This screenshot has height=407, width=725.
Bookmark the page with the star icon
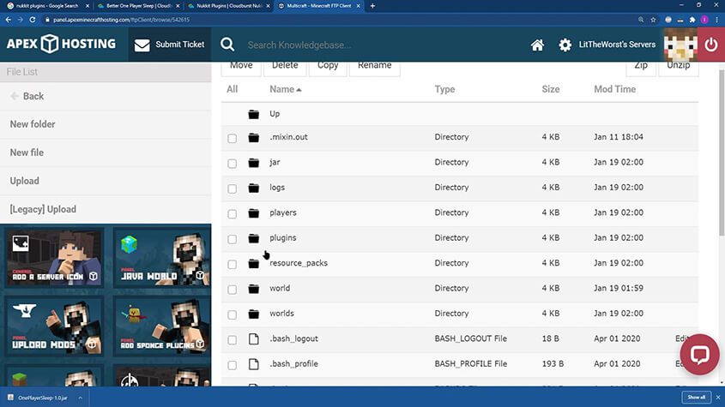[x=653, y=20]
